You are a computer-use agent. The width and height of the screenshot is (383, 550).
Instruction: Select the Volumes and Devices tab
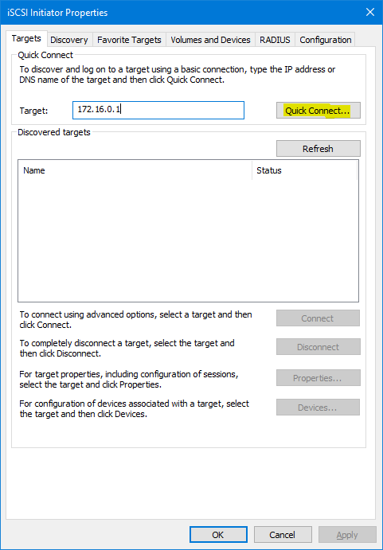tap(210, 40)
